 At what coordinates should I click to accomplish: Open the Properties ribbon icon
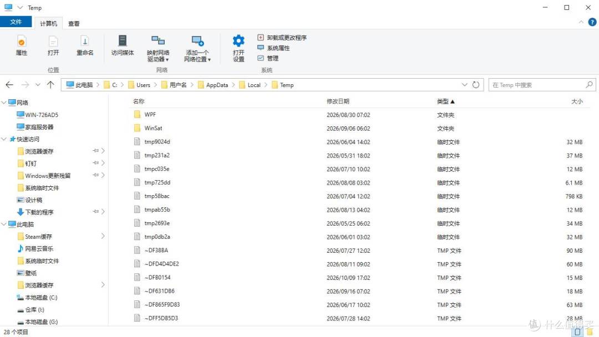click(22, 46)
